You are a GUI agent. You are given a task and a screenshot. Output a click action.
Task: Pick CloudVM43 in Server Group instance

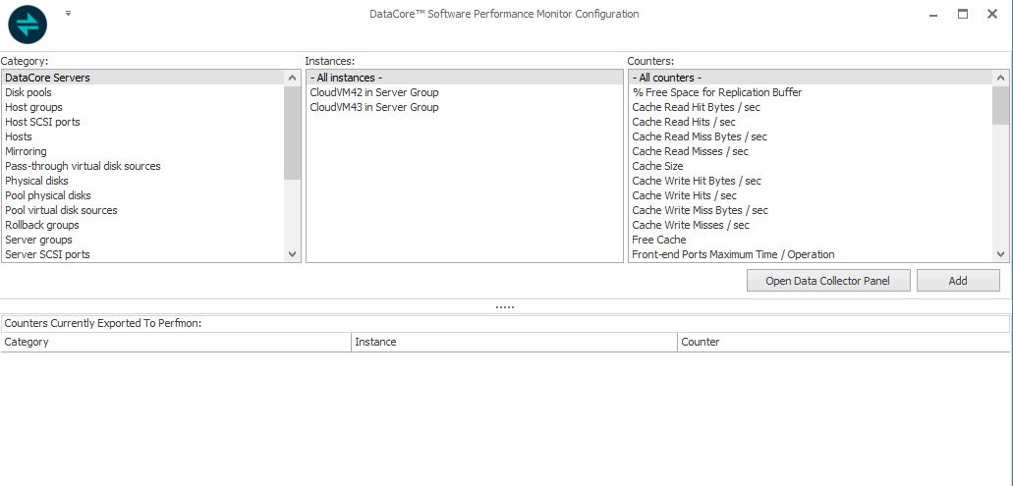coord(373,107)
